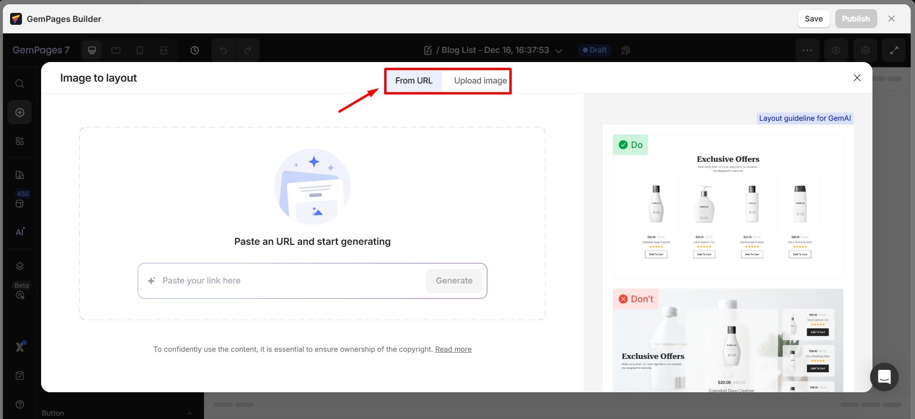Click the GemPages 7 logo text
Viewport: 915px width, 419px height.
[x=41, y=50]
